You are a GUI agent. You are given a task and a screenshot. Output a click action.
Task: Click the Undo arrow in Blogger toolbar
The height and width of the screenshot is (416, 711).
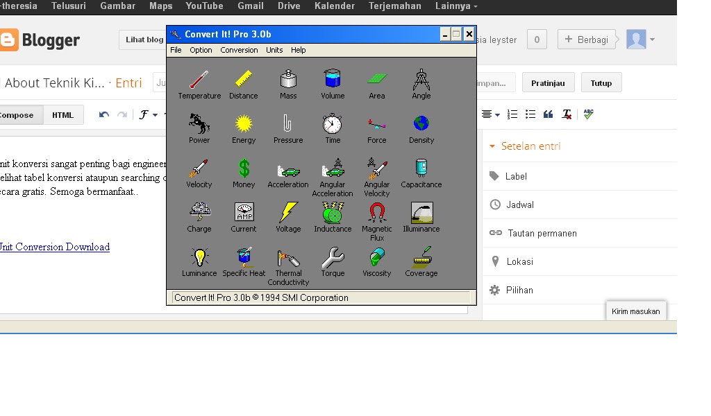(104, 114)
